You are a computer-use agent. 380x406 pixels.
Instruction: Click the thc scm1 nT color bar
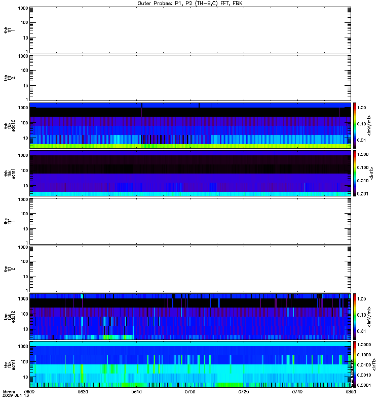tap(355, 364)
